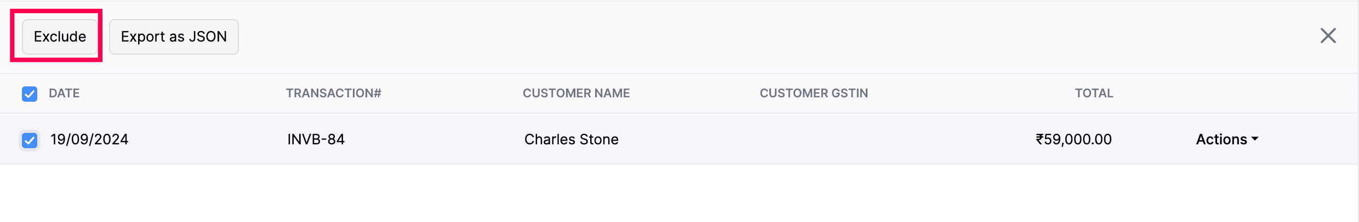Viewport: 1359px width, 222px height.
Task: Click the blank header cell above Actions
Action: [1226, 94]
